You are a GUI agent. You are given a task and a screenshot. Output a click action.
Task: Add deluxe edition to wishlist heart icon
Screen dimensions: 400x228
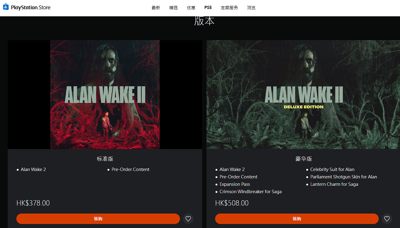click(x=387, y=219)
